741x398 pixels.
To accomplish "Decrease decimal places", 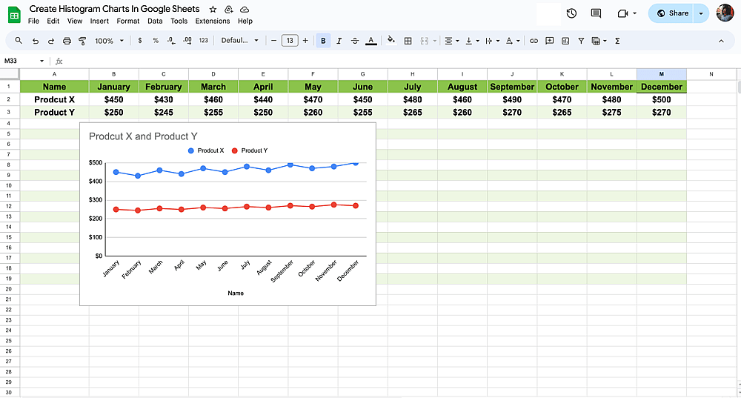I will coord(172,41).
